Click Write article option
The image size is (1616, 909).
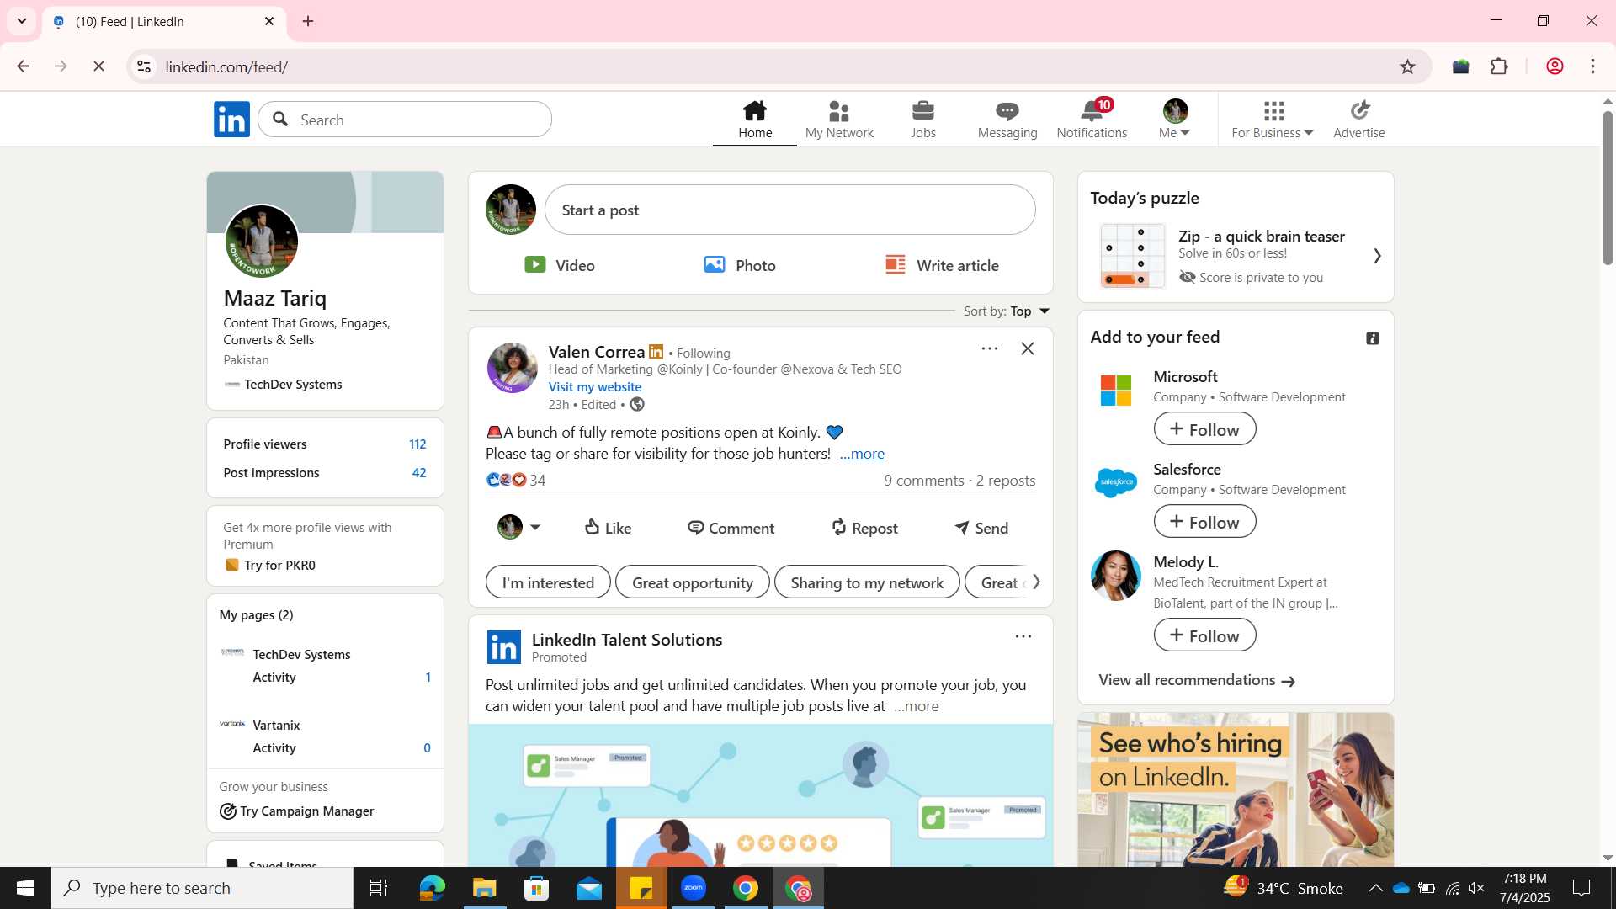942,265
